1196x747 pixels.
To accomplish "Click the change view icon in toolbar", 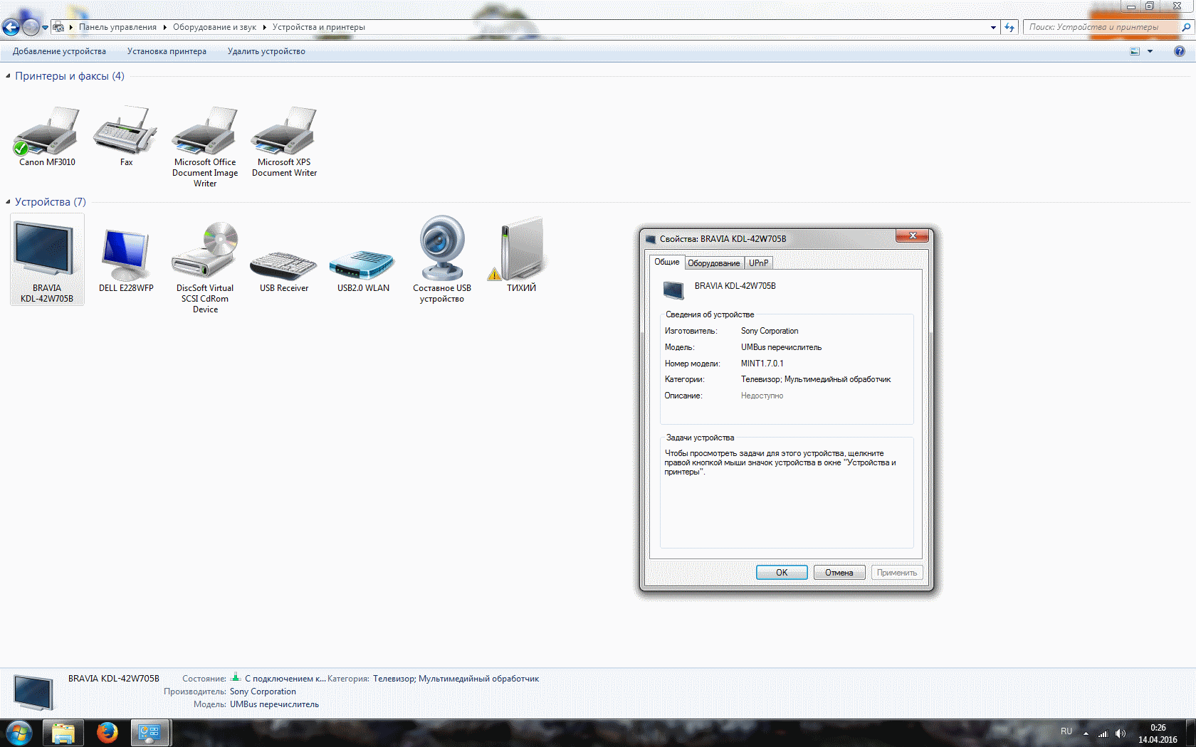I will 1135,51.
